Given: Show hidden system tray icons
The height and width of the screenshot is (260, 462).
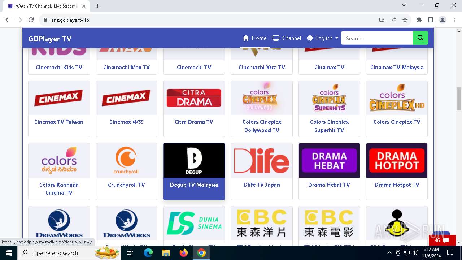Looking at the screenshot, I should point(389,253).
